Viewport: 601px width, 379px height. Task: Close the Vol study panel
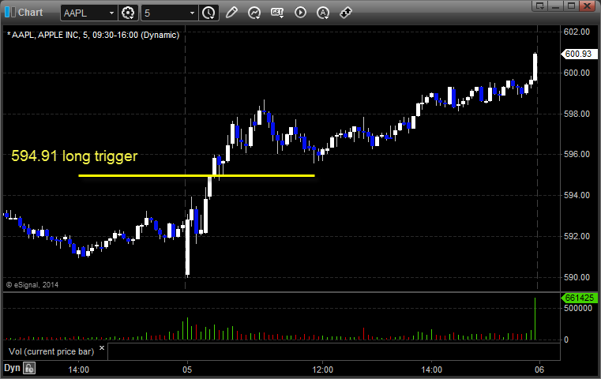[102, 348]
